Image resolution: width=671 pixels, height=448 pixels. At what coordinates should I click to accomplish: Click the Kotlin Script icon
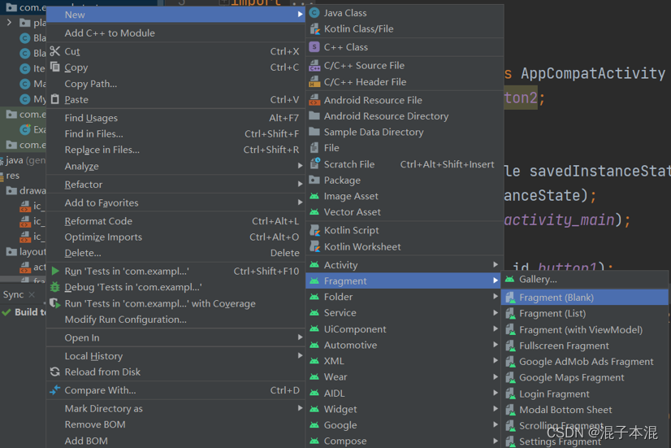coord(314,230)
